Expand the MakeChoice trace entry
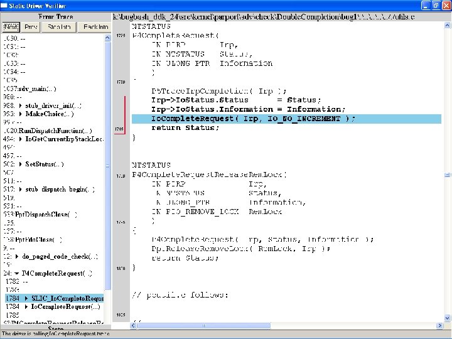Viewport: 452px width, 339px height. (x=21, y=114)
